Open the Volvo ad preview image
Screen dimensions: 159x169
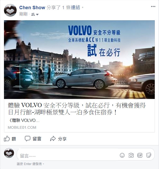(x=79, y=59)
